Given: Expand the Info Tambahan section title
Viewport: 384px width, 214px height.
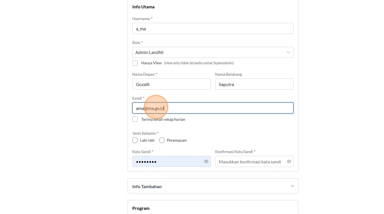Looking at the screenshot, I should point(147,186).
